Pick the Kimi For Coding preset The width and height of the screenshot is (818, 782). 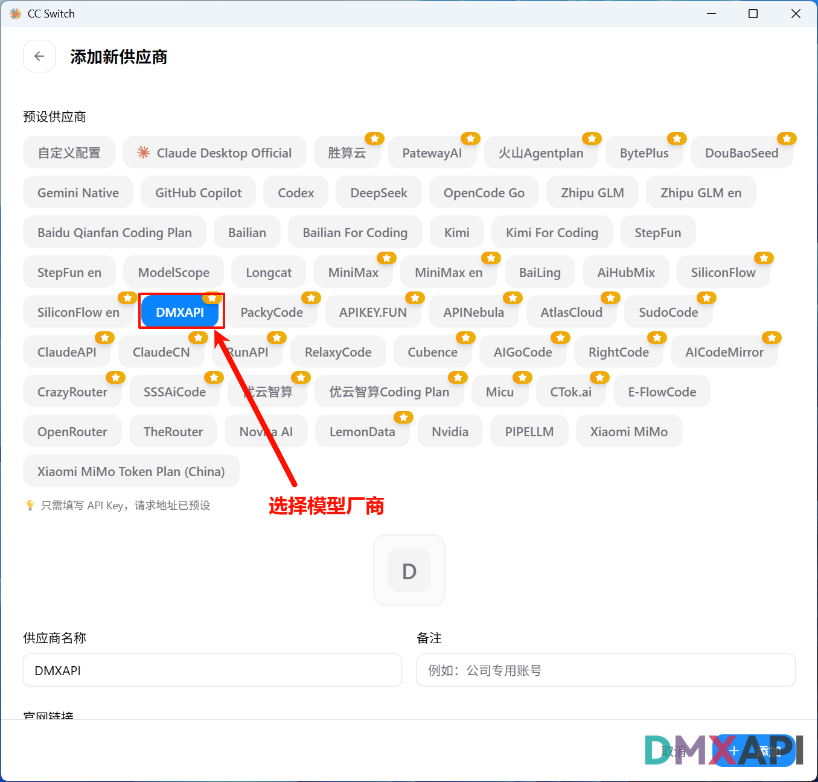tap(552, 232)
